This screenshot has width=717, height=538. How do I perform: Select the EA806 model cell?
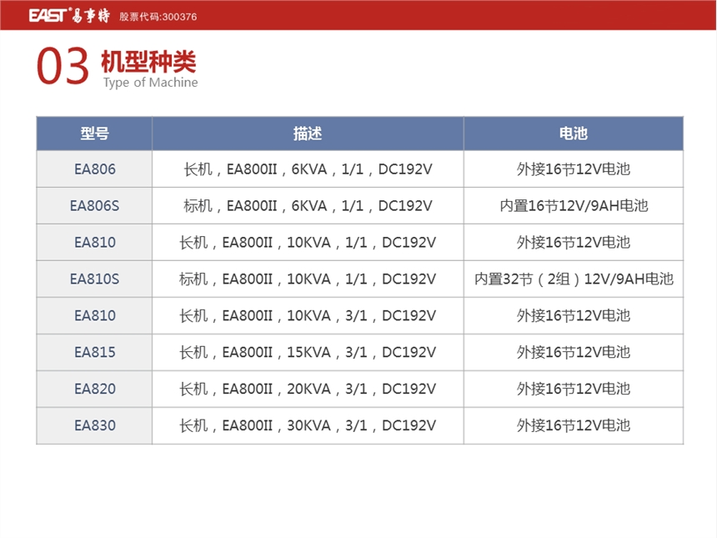click(x=95, y=169)
